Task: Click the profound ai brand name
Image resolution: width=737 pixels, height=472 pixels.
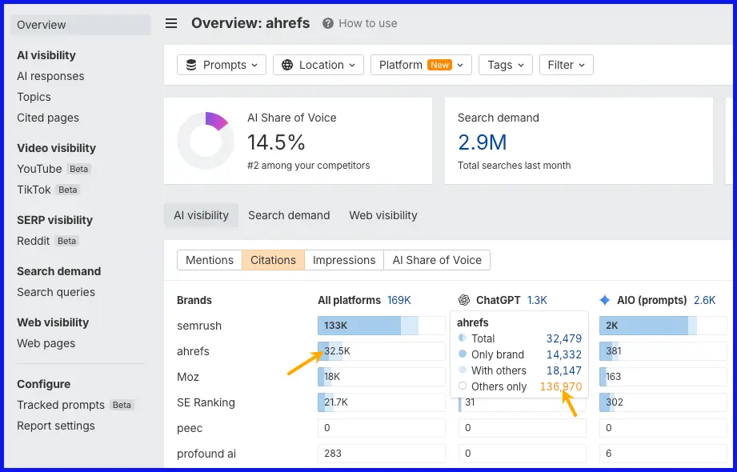Action: tap(206, 454)
